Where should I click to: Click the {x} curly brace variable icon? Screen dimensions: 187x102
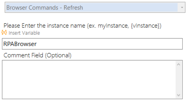coord(4,32)
